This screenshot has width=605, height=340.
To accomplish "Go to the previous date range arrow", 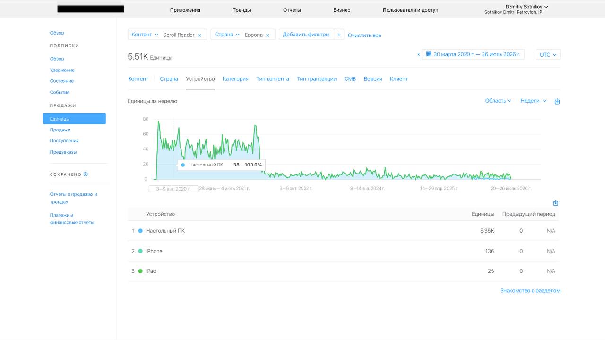I will coord(419,54).
